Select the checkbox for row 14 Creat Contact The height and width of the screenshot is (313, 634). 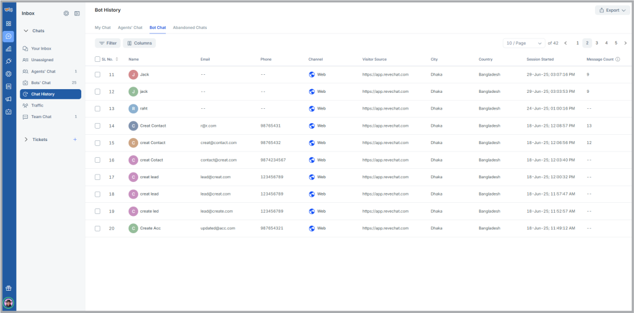pyautogui.click(x=97, y=126)
